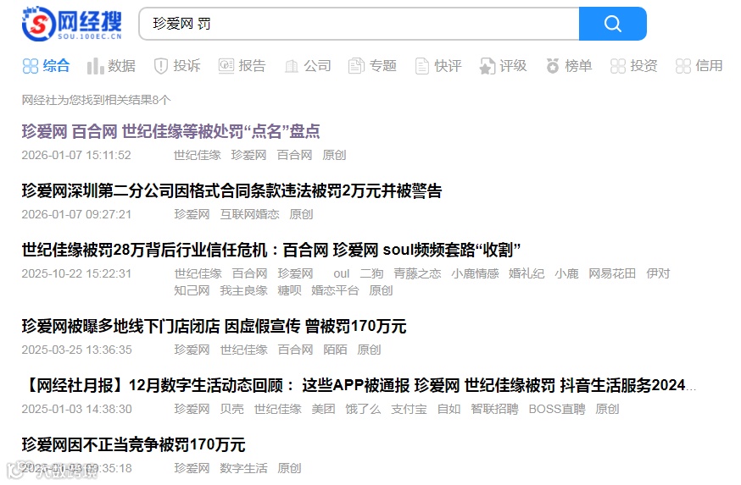Click the blue magnifier search button
Screen dimensions: 741x485
pyautogui.click(x=612, y=24)
